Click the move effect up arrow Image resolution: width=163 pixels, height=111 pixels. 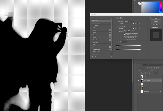(x=95, y=57)
